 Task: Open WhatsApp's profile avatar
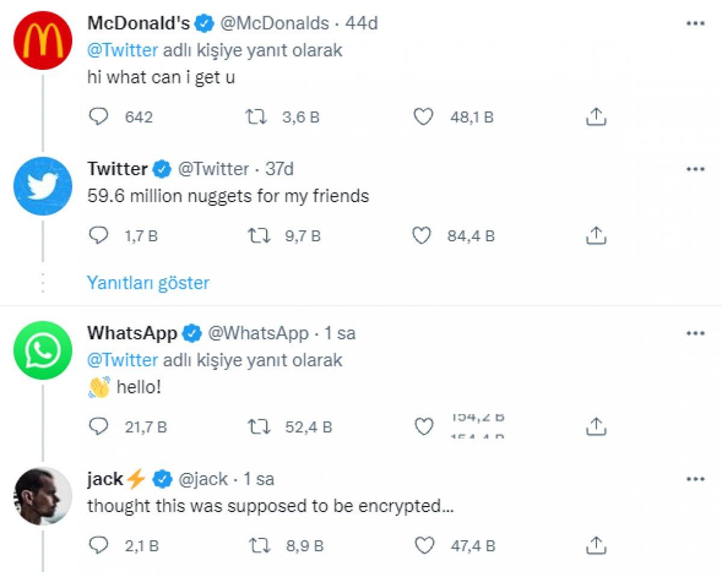coord(43,350)
